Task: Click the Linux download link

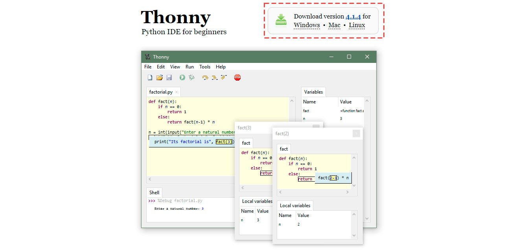Action: point(356,25)
